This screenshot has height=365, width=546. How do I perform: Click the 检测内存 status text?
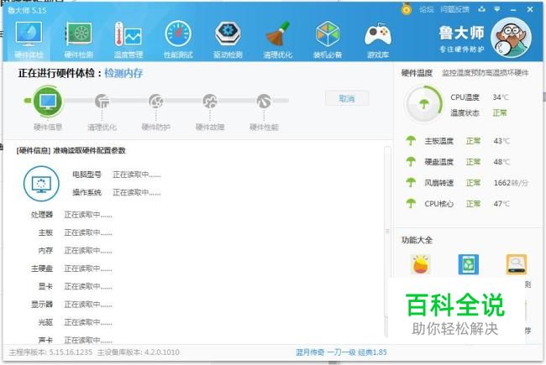click(123, 73)
